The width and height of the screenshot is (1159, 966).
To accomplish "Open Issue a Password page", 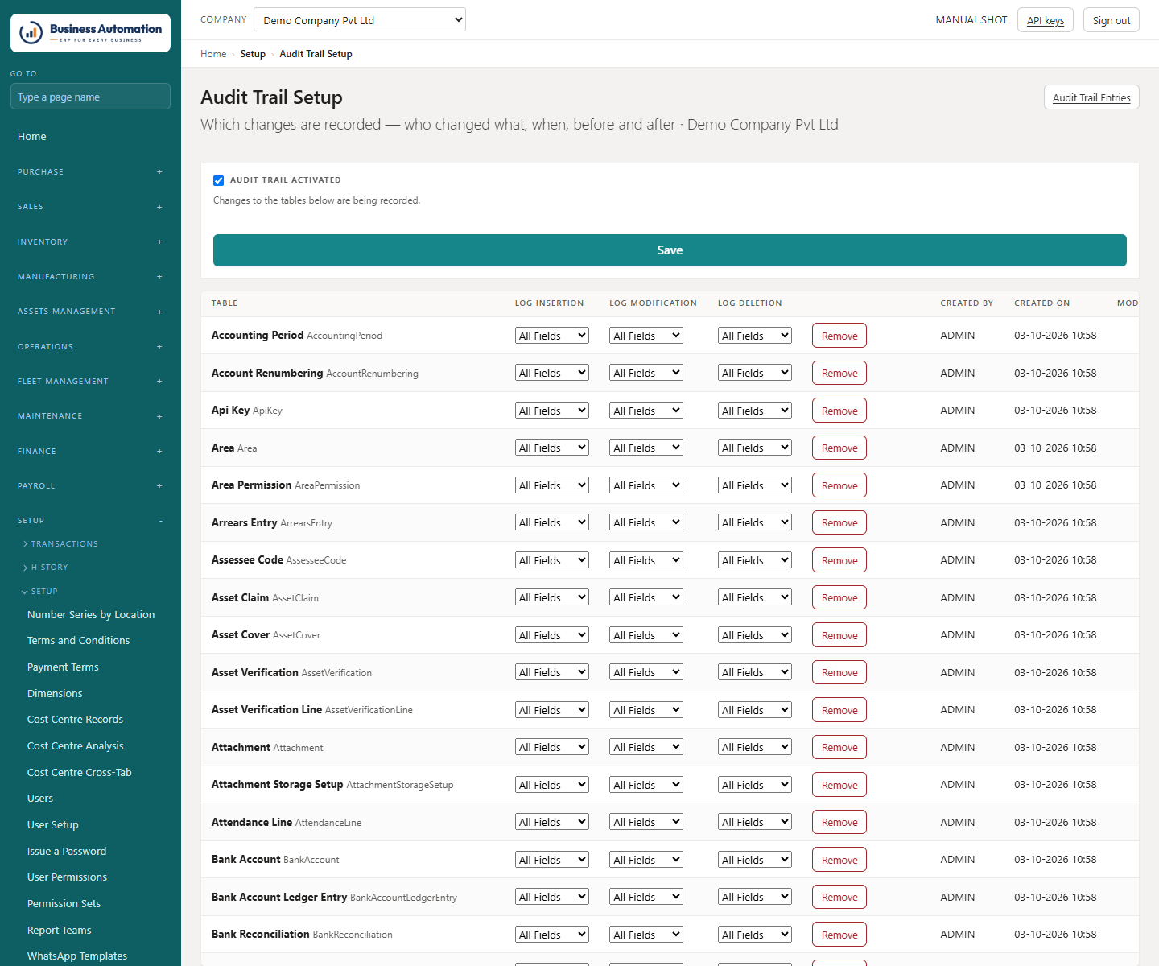I will coord(67,852).
